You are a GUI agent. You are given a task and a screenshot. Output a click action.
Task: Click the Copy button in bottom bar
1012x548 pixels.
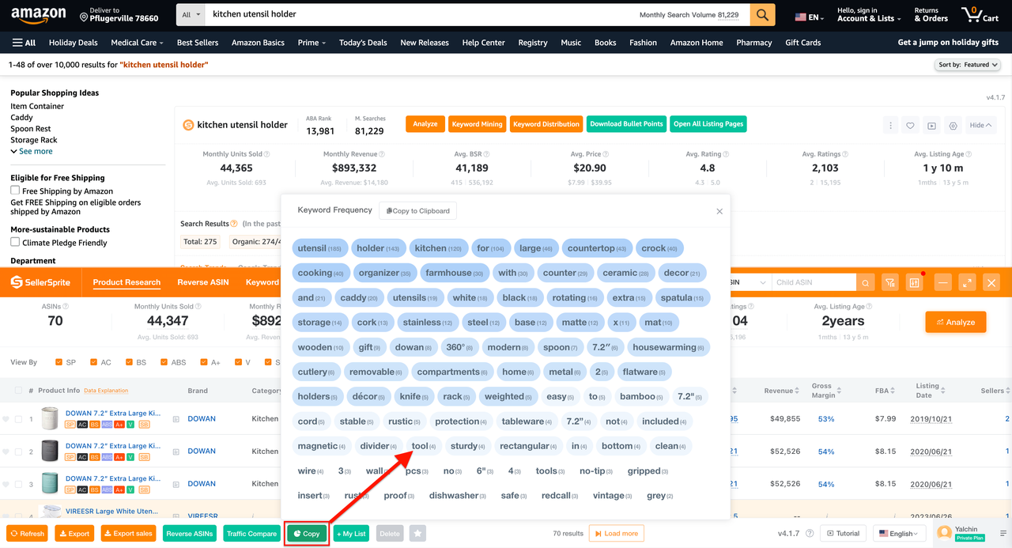coord(307,534)
